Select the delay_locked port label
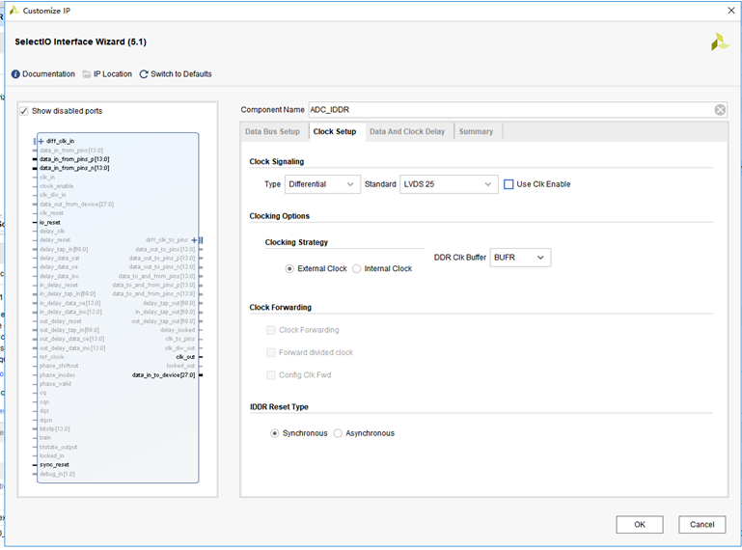The image size is (742, 550). coord(178,330)
